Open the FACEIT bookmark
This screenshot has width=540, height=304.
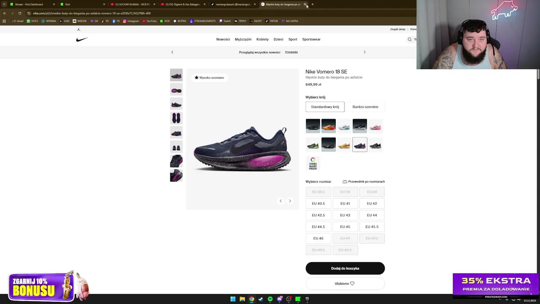point(256,21)
